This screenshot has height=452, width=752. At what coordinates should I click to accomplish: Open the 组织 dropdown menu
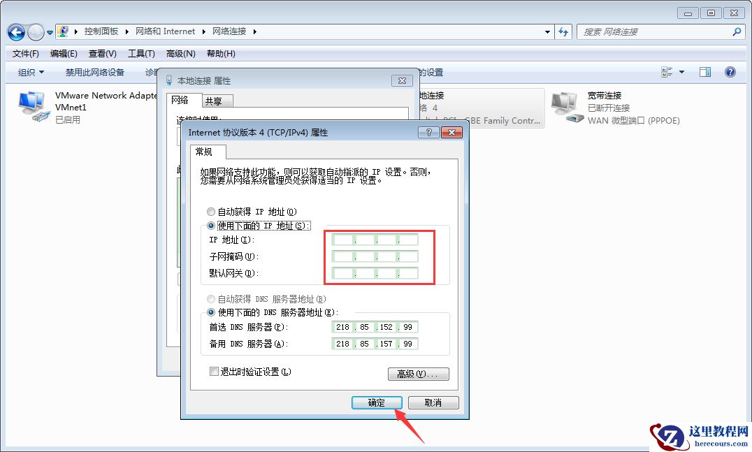click(28, 72)
